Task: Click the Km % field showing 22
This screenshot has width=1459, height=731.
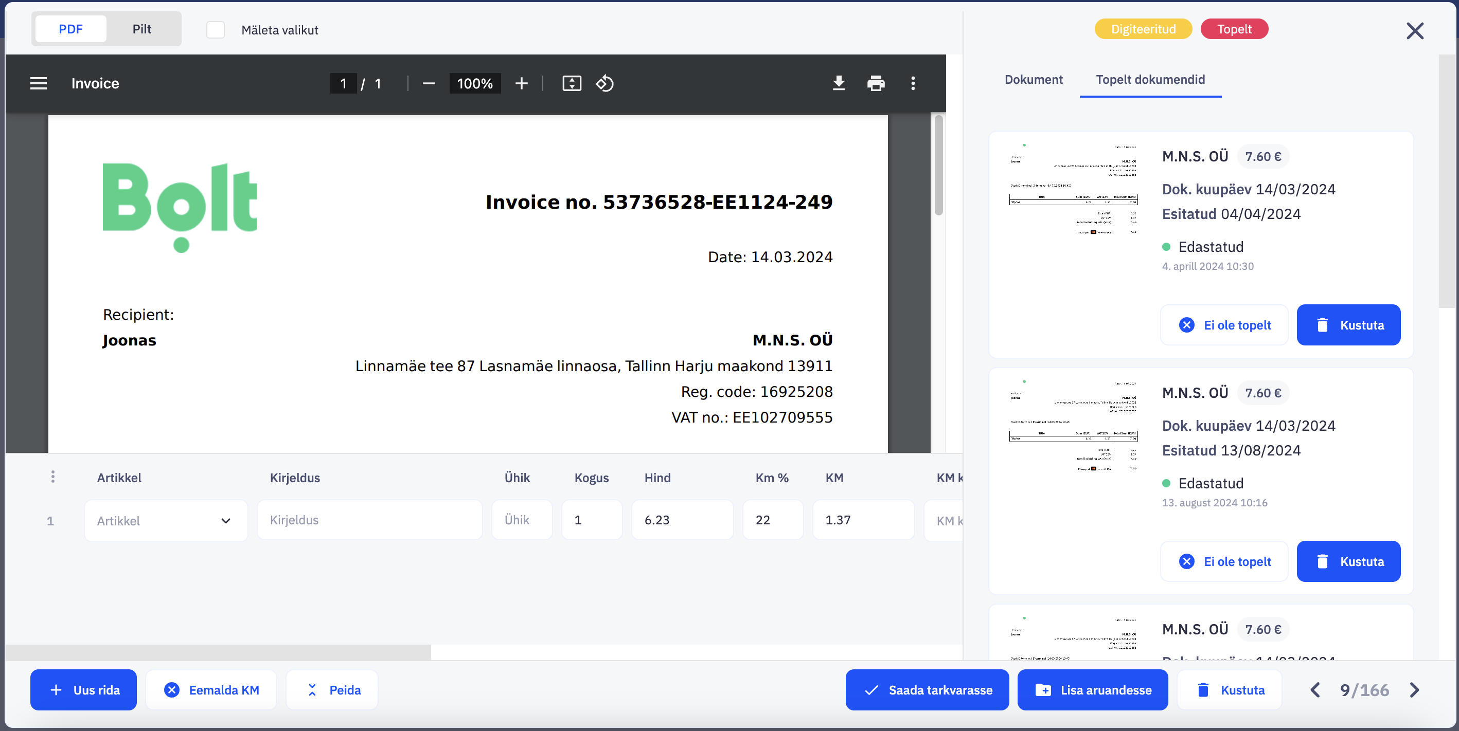Action: 773,520
